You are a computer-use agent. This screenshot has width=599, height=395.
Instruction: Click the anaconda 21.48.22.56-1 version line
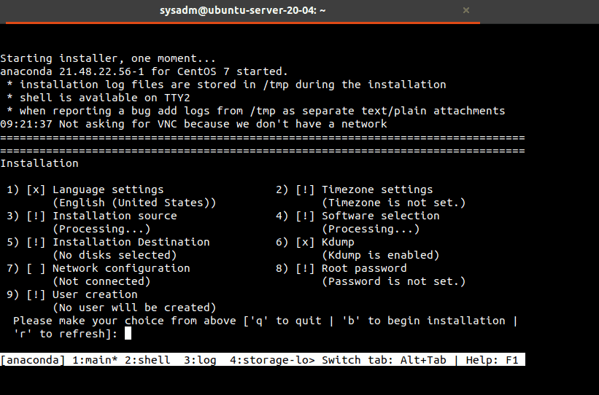click(144, 71)
